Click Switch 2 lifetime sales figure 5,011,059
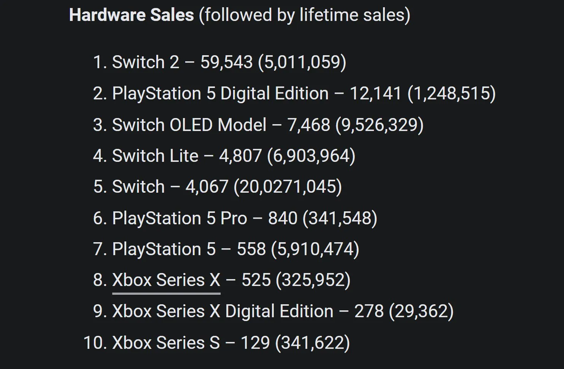The width and height of the screenshot is (564, 369). coord(302,62)
